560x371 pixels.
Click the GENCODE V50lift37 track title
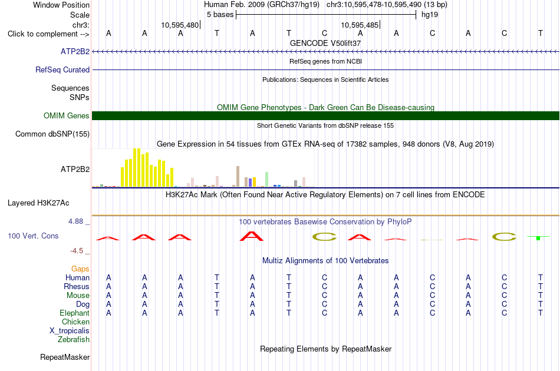coord(325,43)
